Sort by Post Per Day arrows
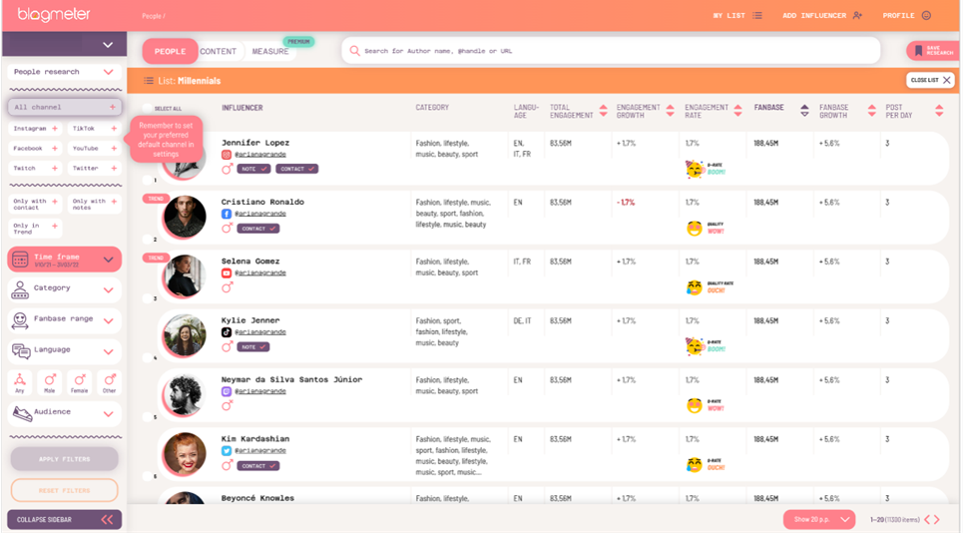Screen dimensions: 963x533 [x=938, y=111]
